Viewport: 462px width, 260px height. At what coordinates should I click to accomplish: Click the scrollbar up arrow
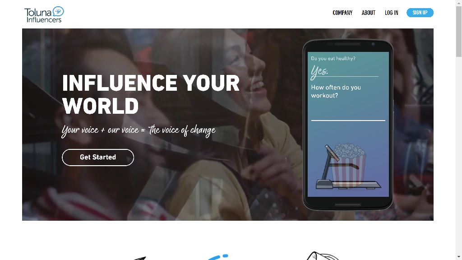(459, 2)
